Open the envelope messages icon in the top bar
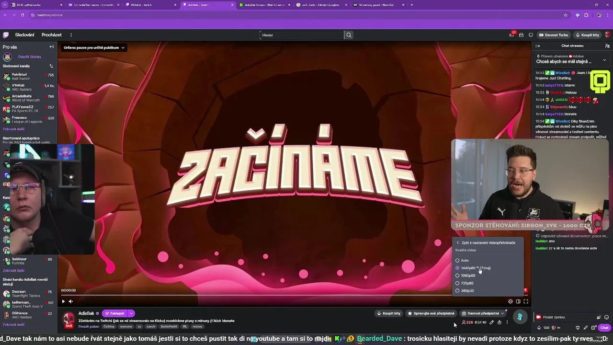 521,35
